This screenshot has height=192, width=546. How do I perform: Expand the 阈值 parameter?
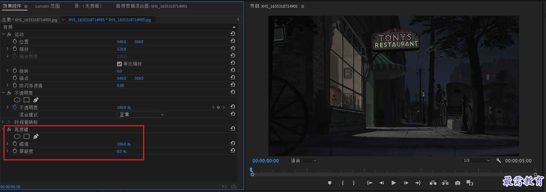7,144
